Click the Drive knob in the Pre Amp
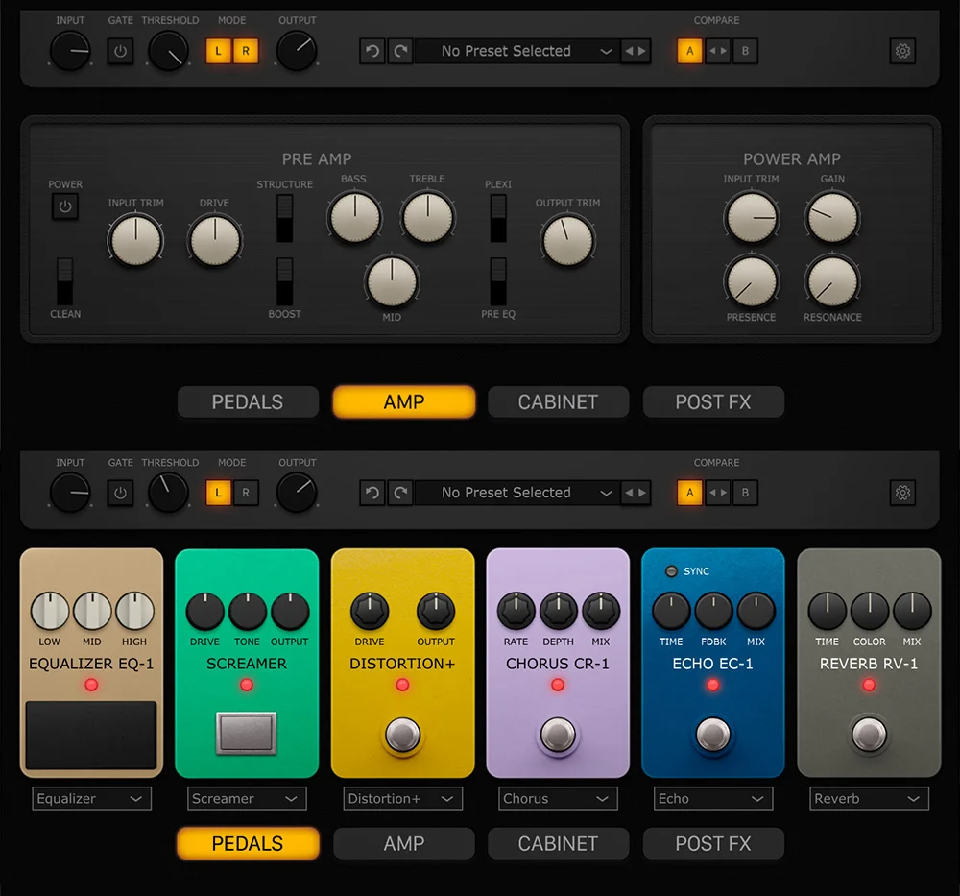 click(215, 241)
